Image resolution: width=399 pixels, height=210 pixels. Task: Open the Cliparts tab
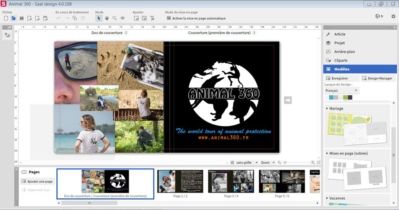coord(360,61)
